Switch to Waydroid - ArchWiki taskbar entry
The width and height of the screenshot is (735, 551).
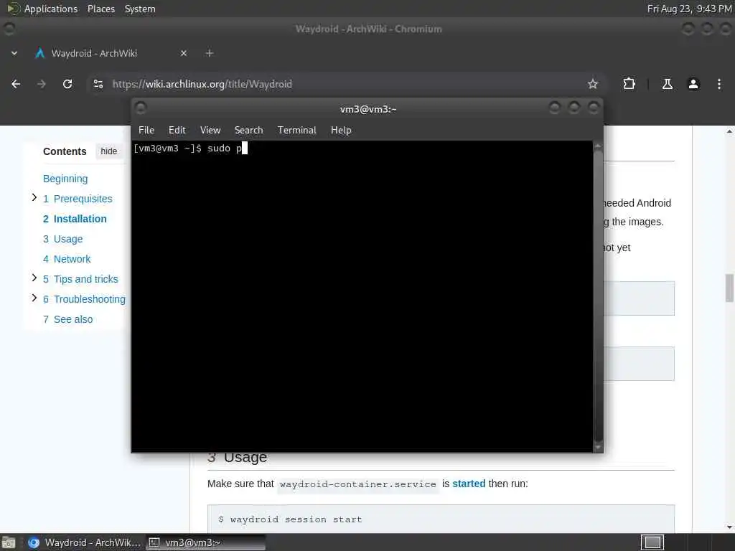pos(85,542)
